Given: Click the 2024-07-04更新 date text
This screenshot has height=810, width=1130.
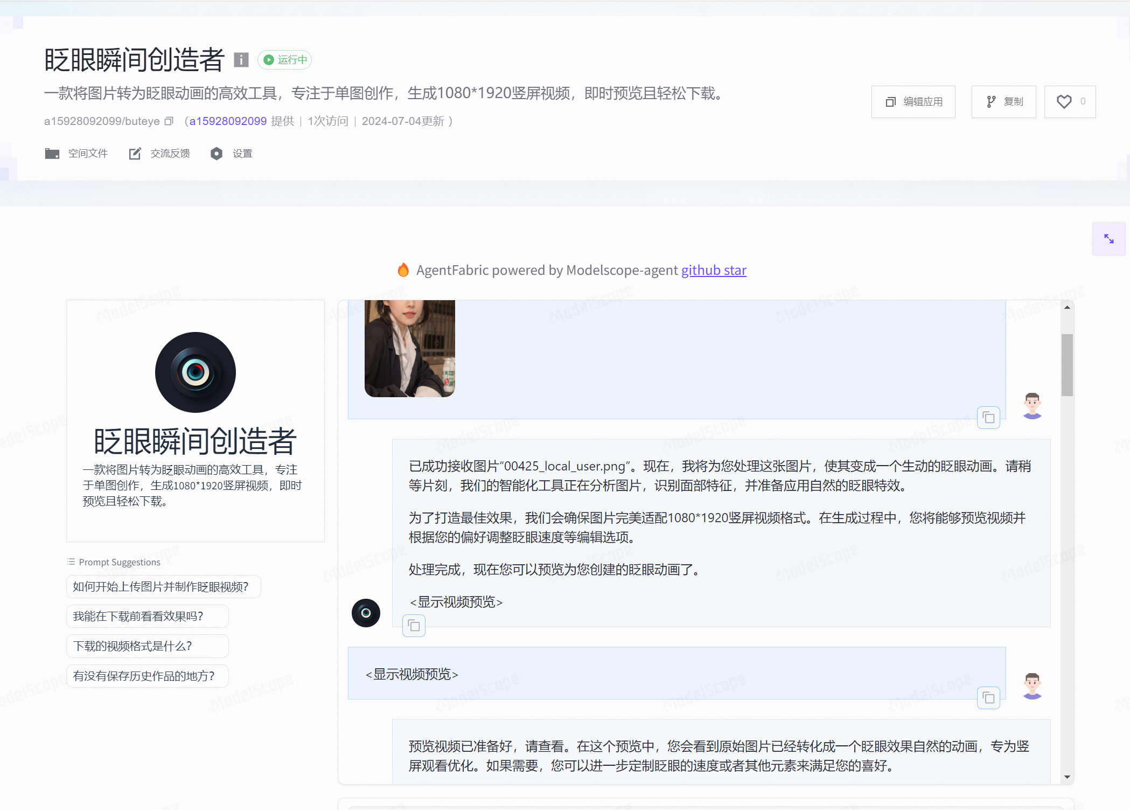Looking at the screenshot, I should [403, 121].
